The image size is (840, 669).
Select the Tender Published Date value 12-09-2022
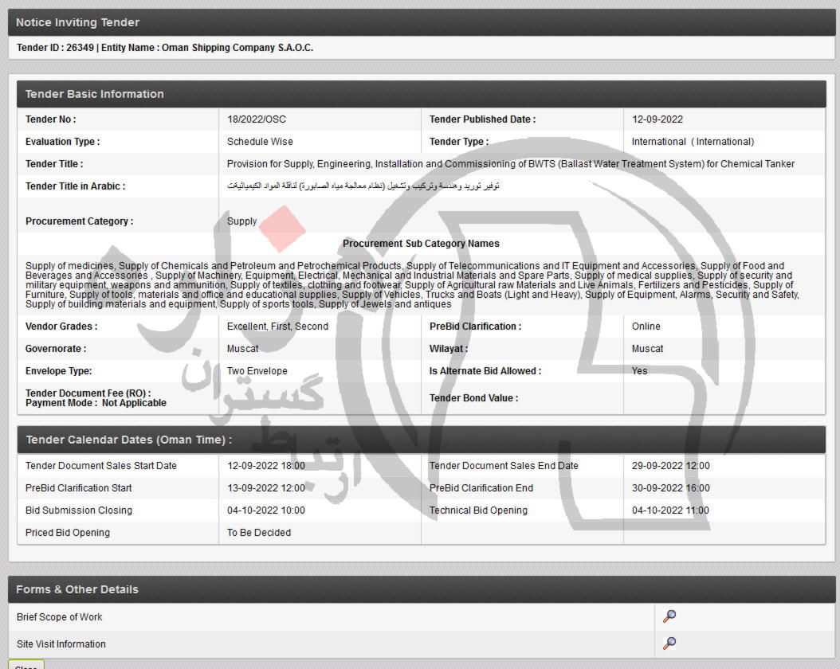tap(657, 119)
